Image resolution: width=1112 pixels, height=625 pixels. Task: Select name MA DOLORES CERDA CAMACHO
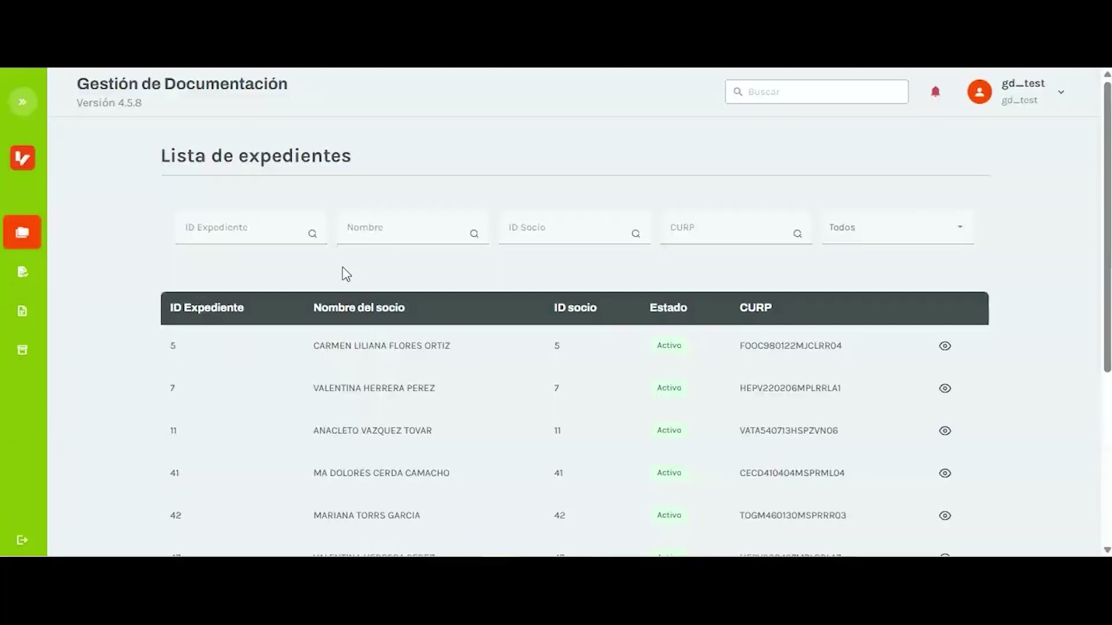[382, 473]
